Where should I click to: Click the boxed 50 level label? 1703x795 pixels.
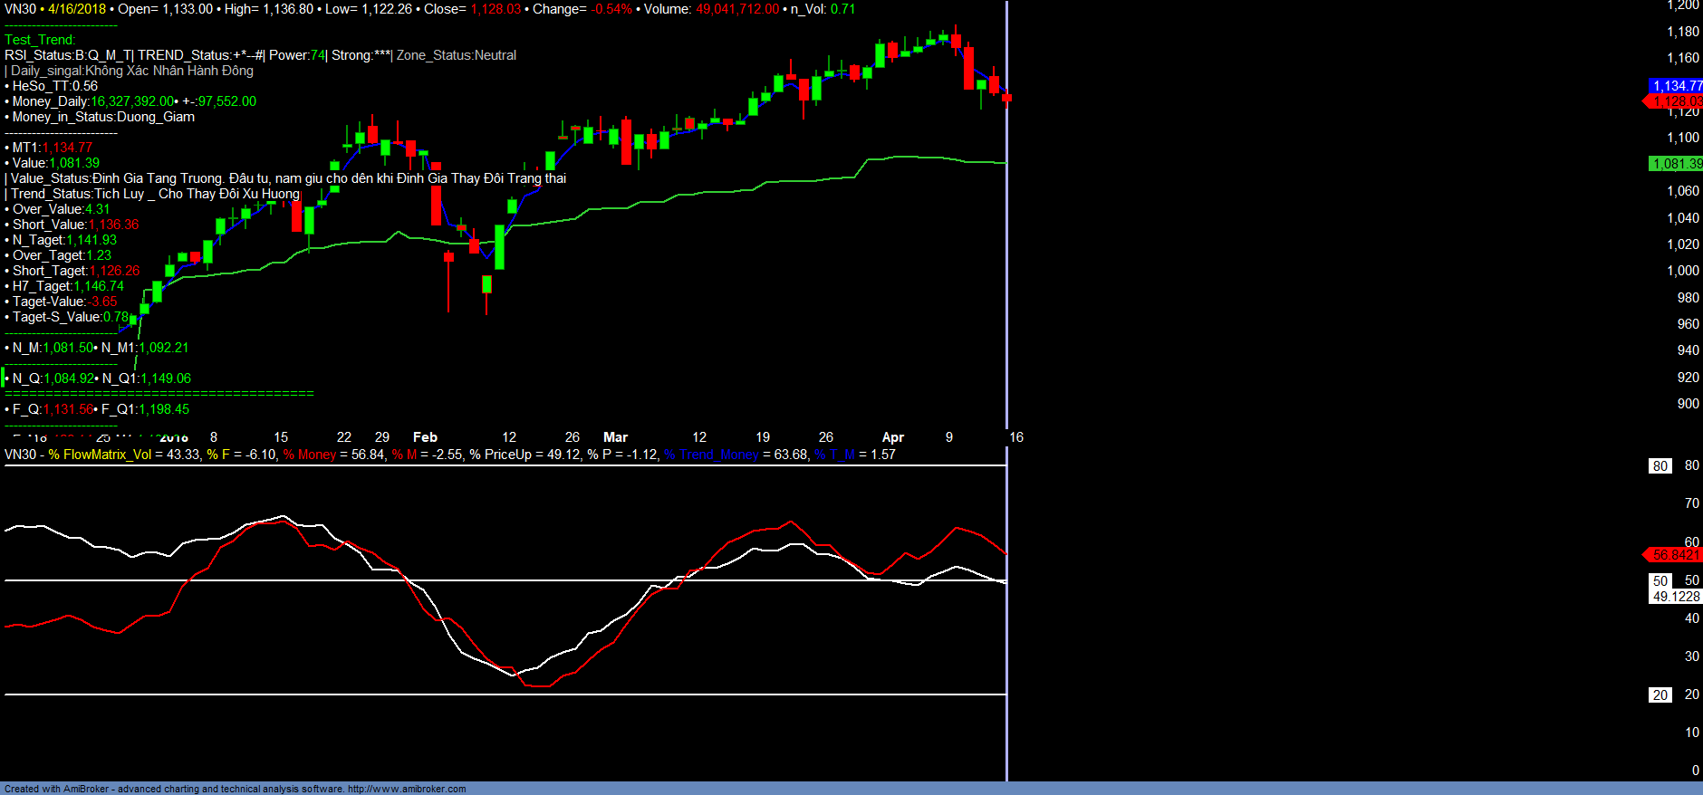tap(1660, 581)
